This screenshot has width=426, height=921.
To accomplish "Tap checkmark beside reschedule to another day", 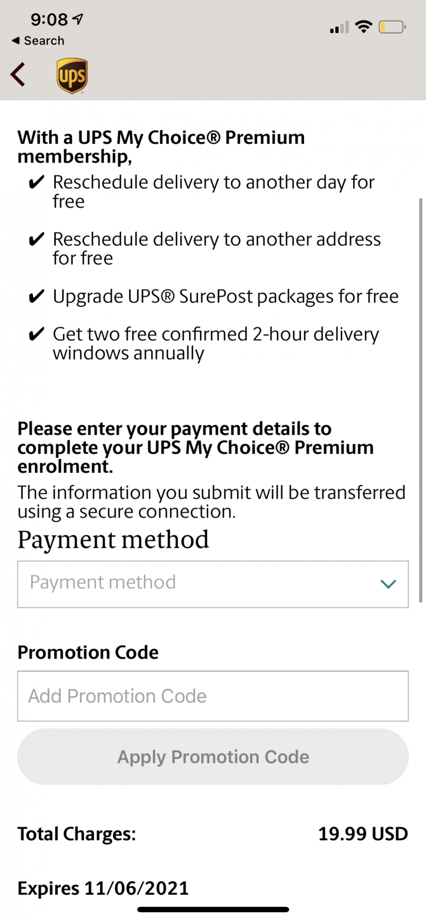I will [36, 182].
